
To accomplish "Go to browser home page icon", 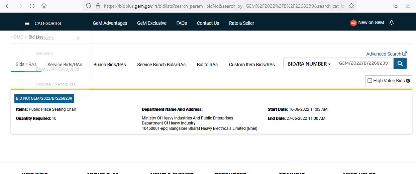I will 44,6.
